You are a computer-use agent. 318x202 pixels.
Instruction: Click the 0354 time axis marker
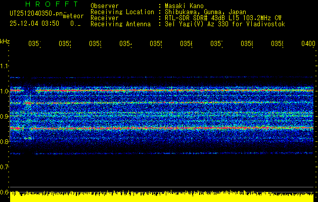click(125, 43)
